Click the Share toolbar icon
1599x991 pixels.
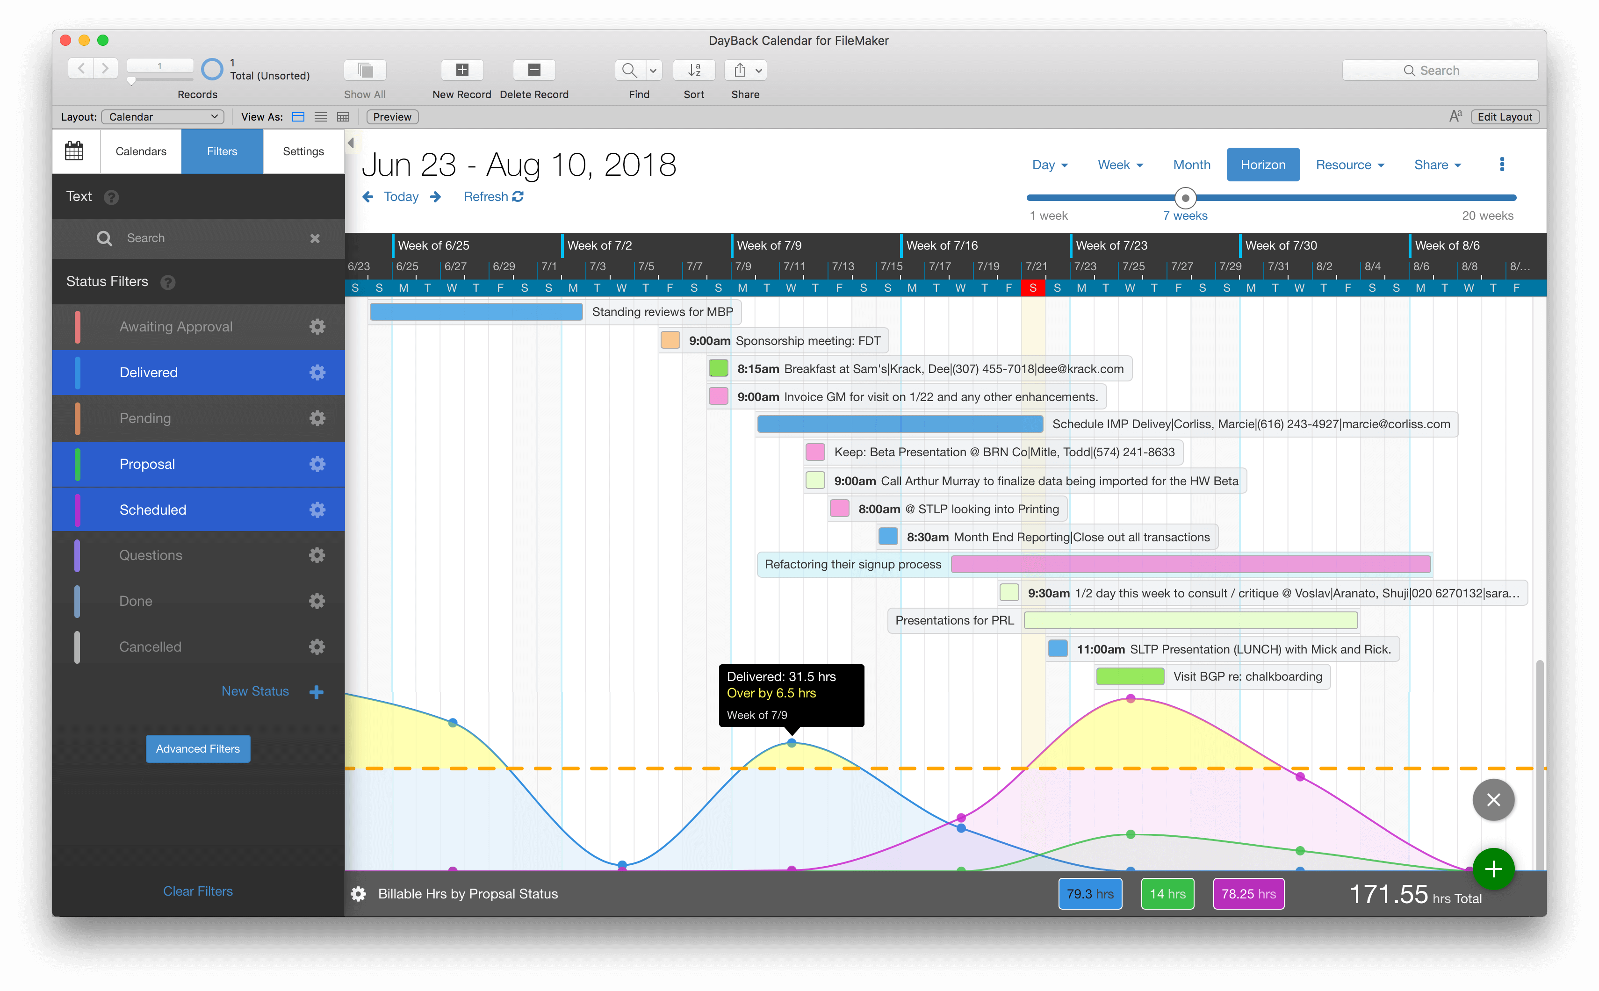click(740, 70)
